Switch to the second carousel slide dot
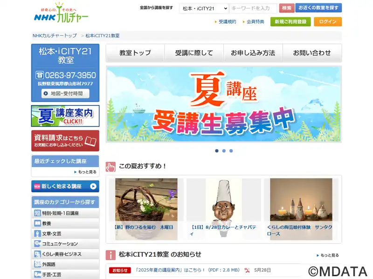Screen dimensions: 373x279 (224, 151)
